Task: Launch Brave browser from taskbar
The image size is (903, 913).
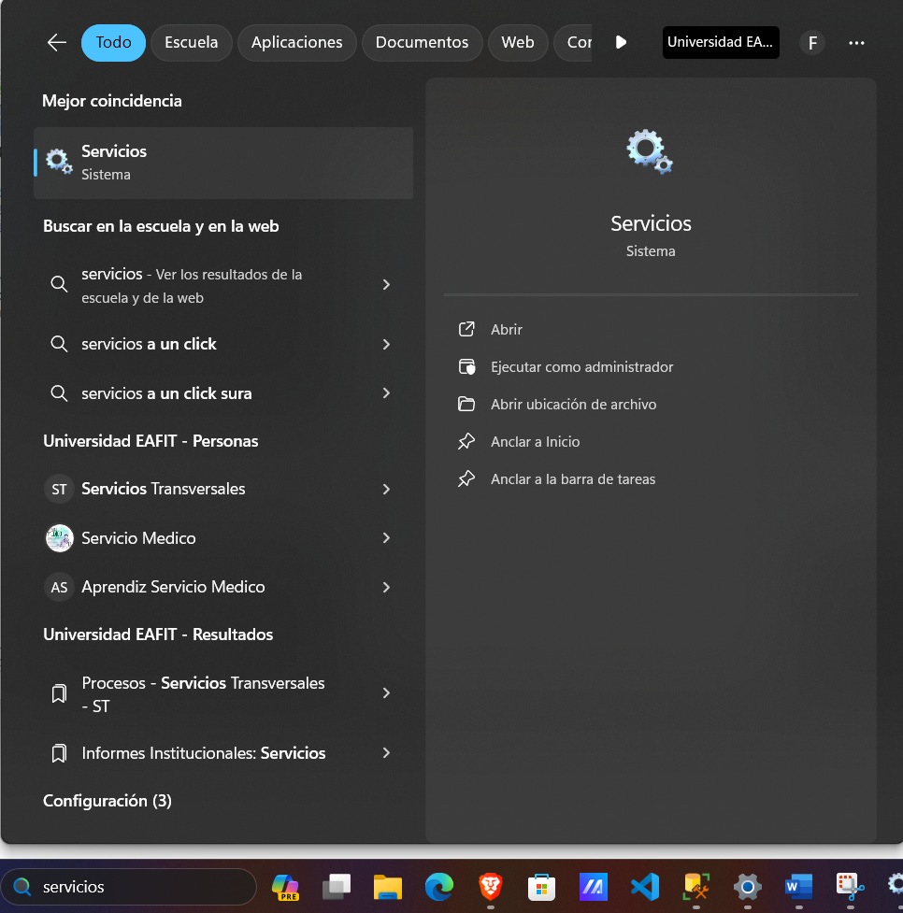Action: [490, 887]
